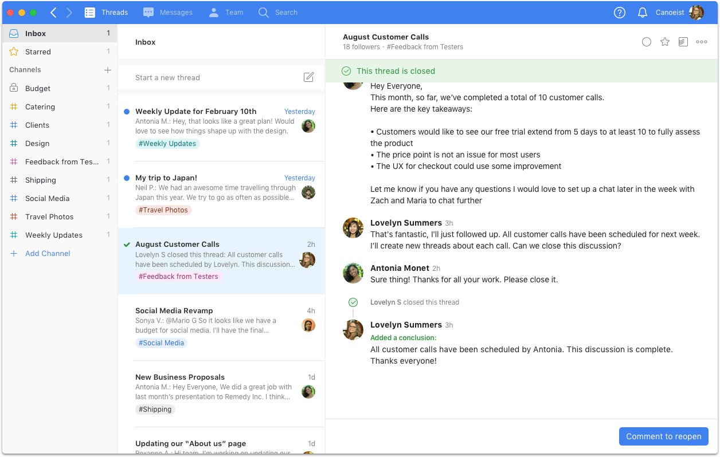Switch to the Messages tab
The height and width of the screenshot is (457, 720).
168,12
